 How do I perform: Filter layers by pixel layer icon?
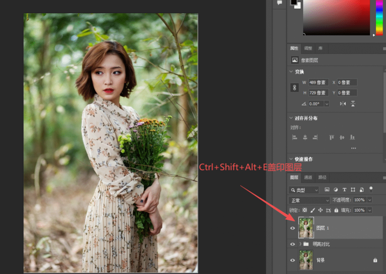pos(327,190)
